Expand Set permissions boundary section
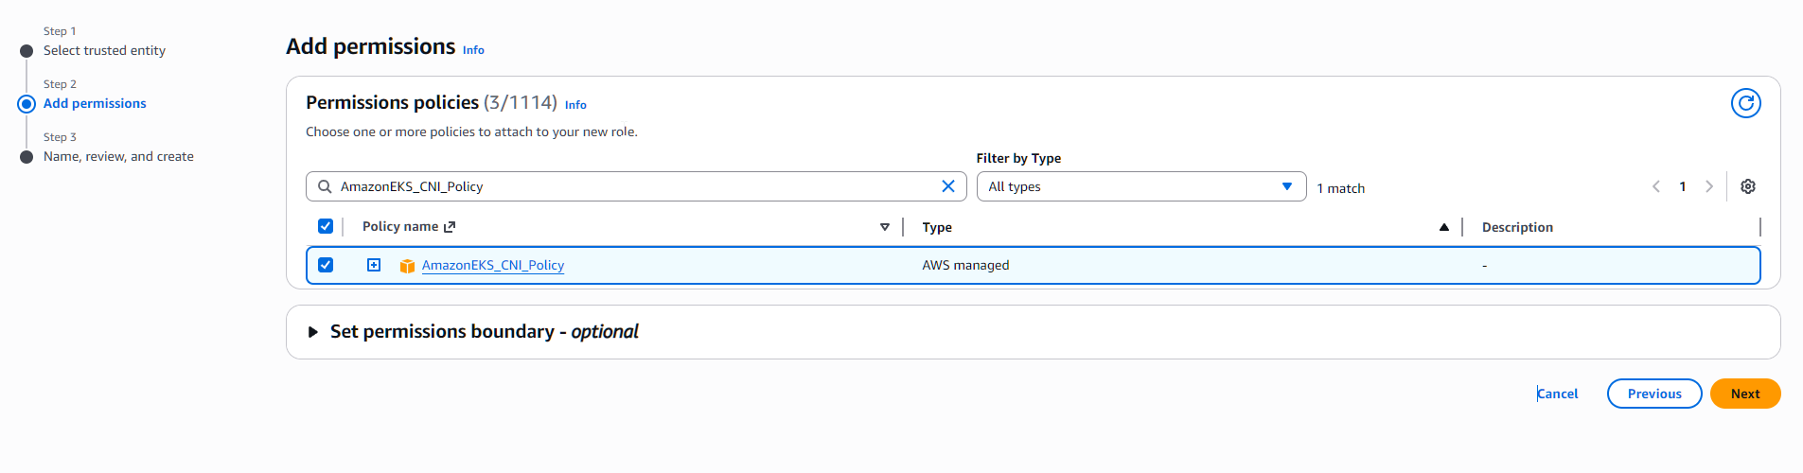This screenshot has height=473, width=1803. [x=313, y=332]
